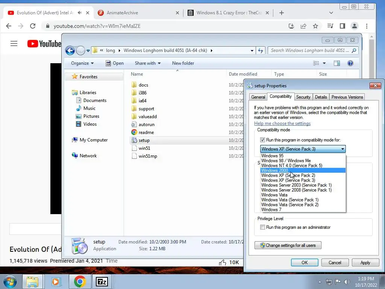Click the Explorer change view icon
This screenshot has height=289, width=385.
tap(316, 63)
